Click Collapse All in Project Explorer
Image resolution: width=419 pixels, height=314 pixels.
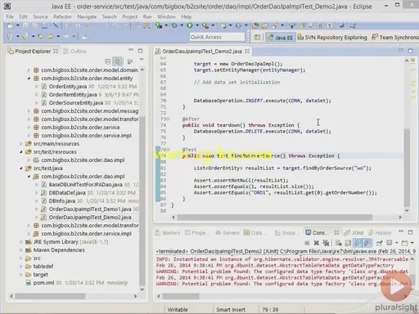[108, 61]
